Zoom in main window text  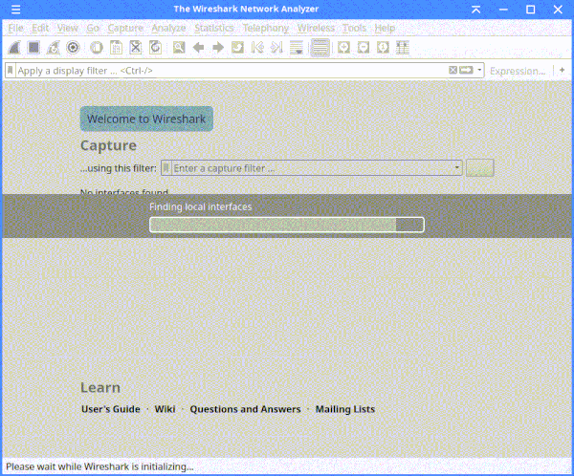click(343, 48)
